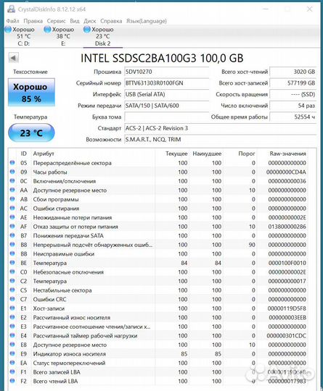Select the ACS-2 | ACS-2 Revision 3 standard text

[157, 128]
